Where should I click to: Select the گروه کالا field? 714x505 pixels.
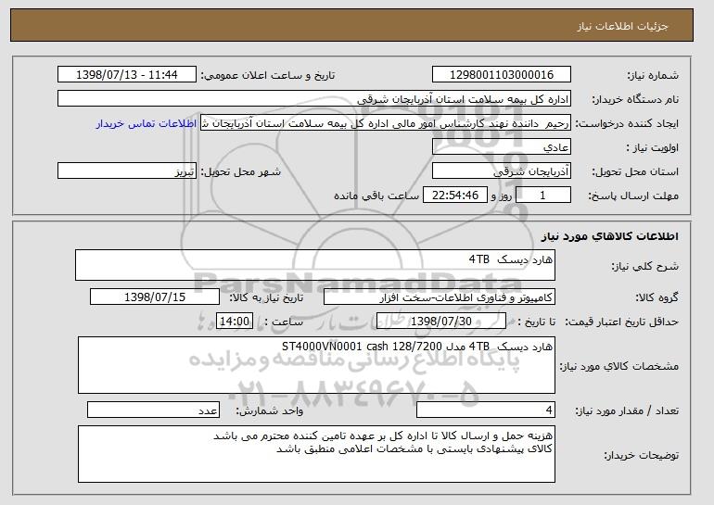tap(440, 297)
